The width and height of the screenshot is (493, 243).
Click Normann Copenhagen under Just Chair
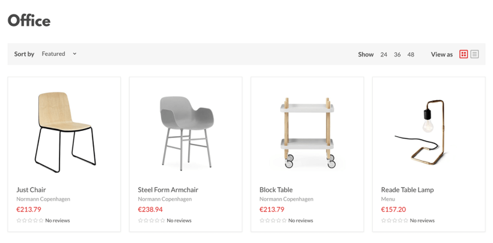(x=43, y=199)
